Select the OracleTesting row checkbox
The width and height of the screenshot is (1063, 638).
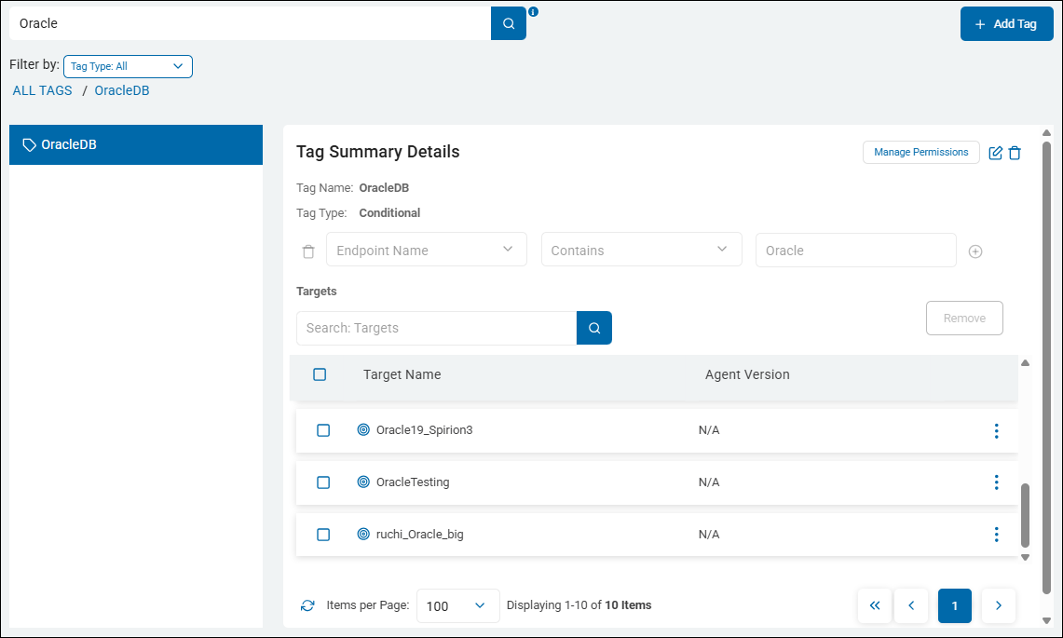(323, 482)
